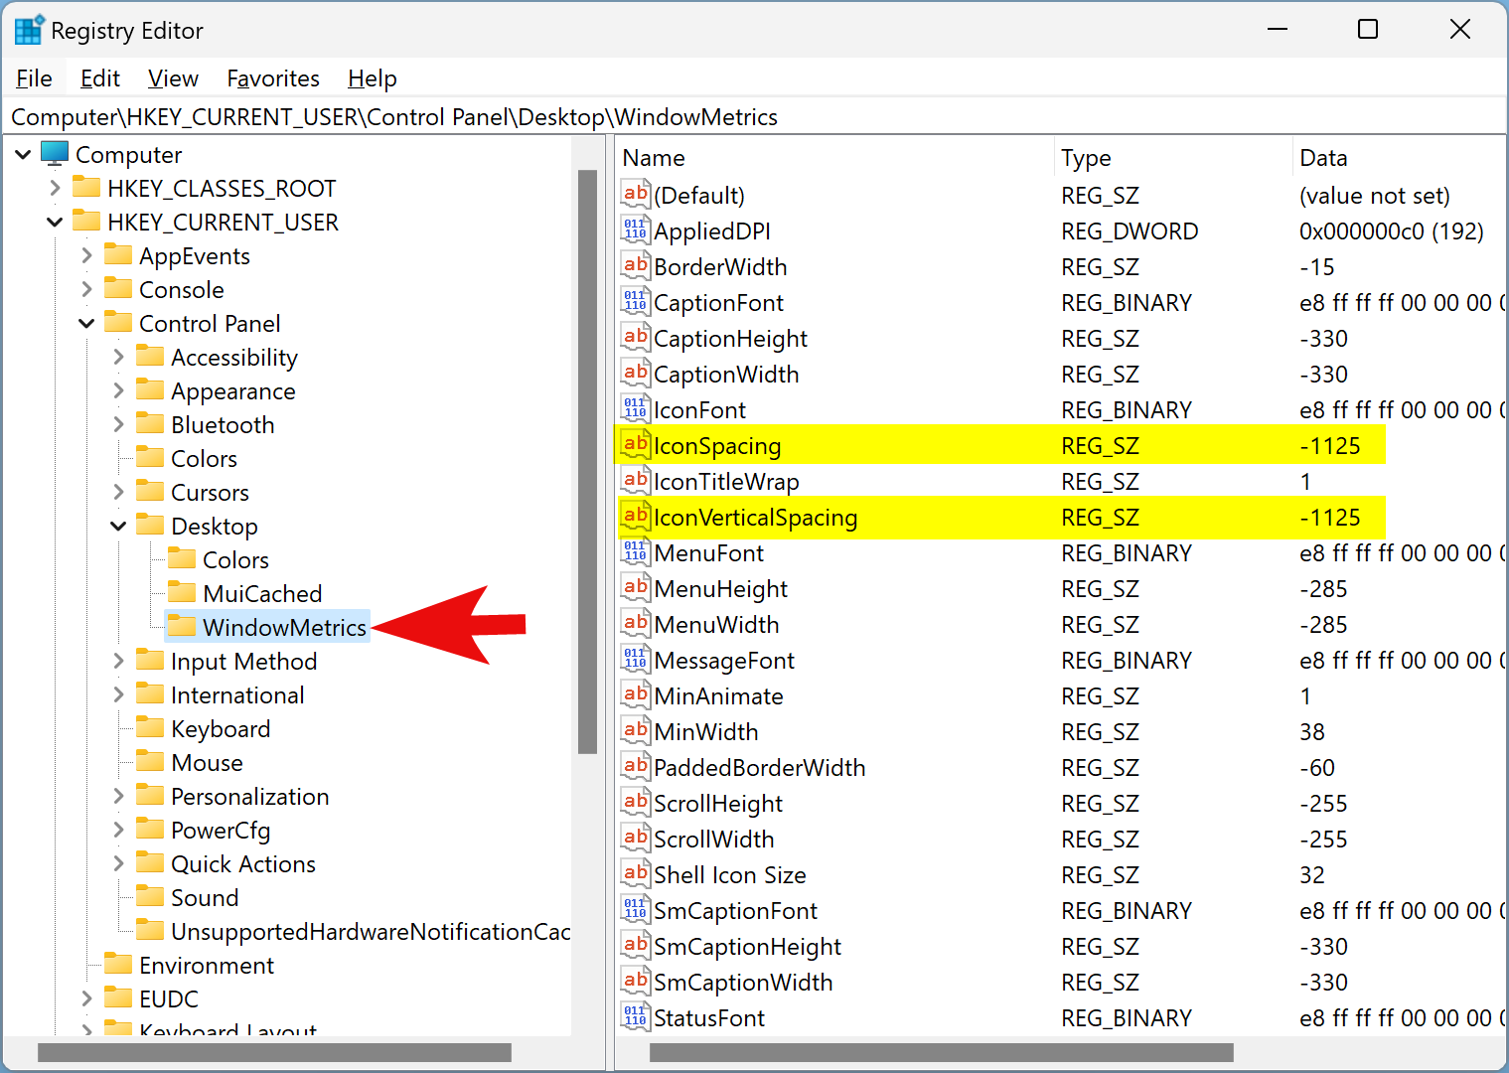Click the Shell Icon Size value icon
Viewport: 1509px width, 1073px height.
(636, 873)
